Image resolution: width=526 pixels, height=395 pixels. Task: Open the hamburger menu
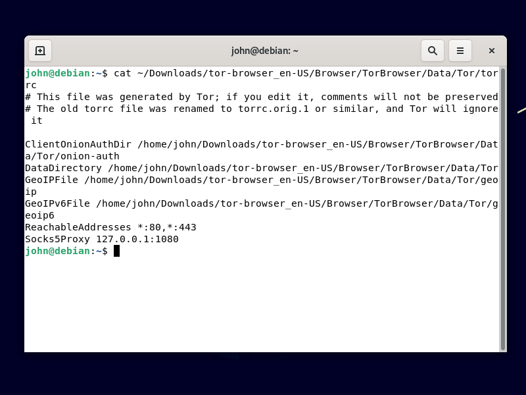[x=460, y=50]
